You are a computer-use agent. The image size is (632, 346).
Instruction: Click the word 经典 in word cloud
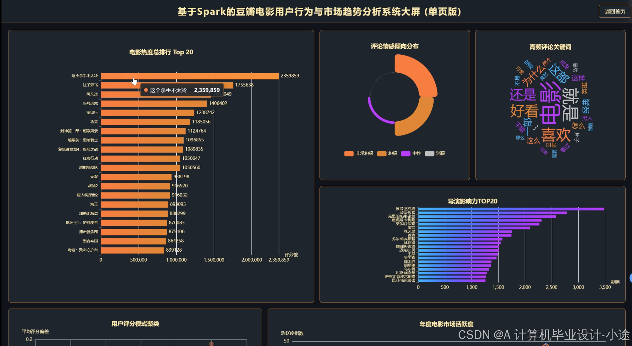[586, 106]
